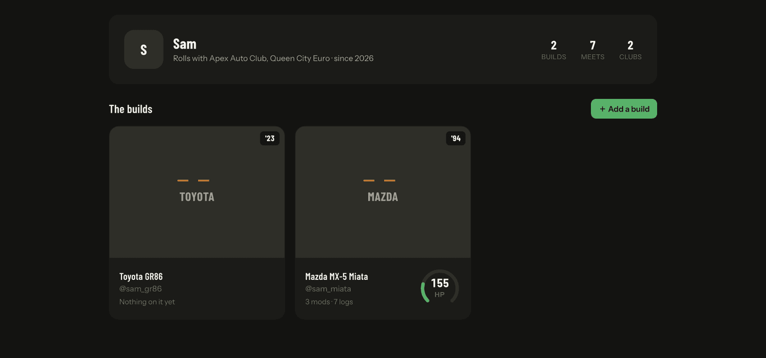Select the '23 year badge
This screenshot has height=358, width=766.
point(270,138)
